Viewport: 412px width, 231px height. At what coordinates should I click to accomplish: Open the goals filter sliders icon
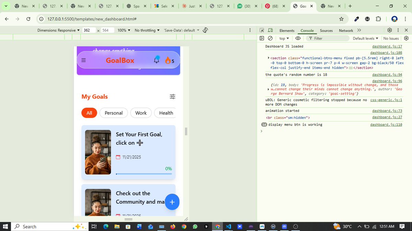[x=172, y=97]
